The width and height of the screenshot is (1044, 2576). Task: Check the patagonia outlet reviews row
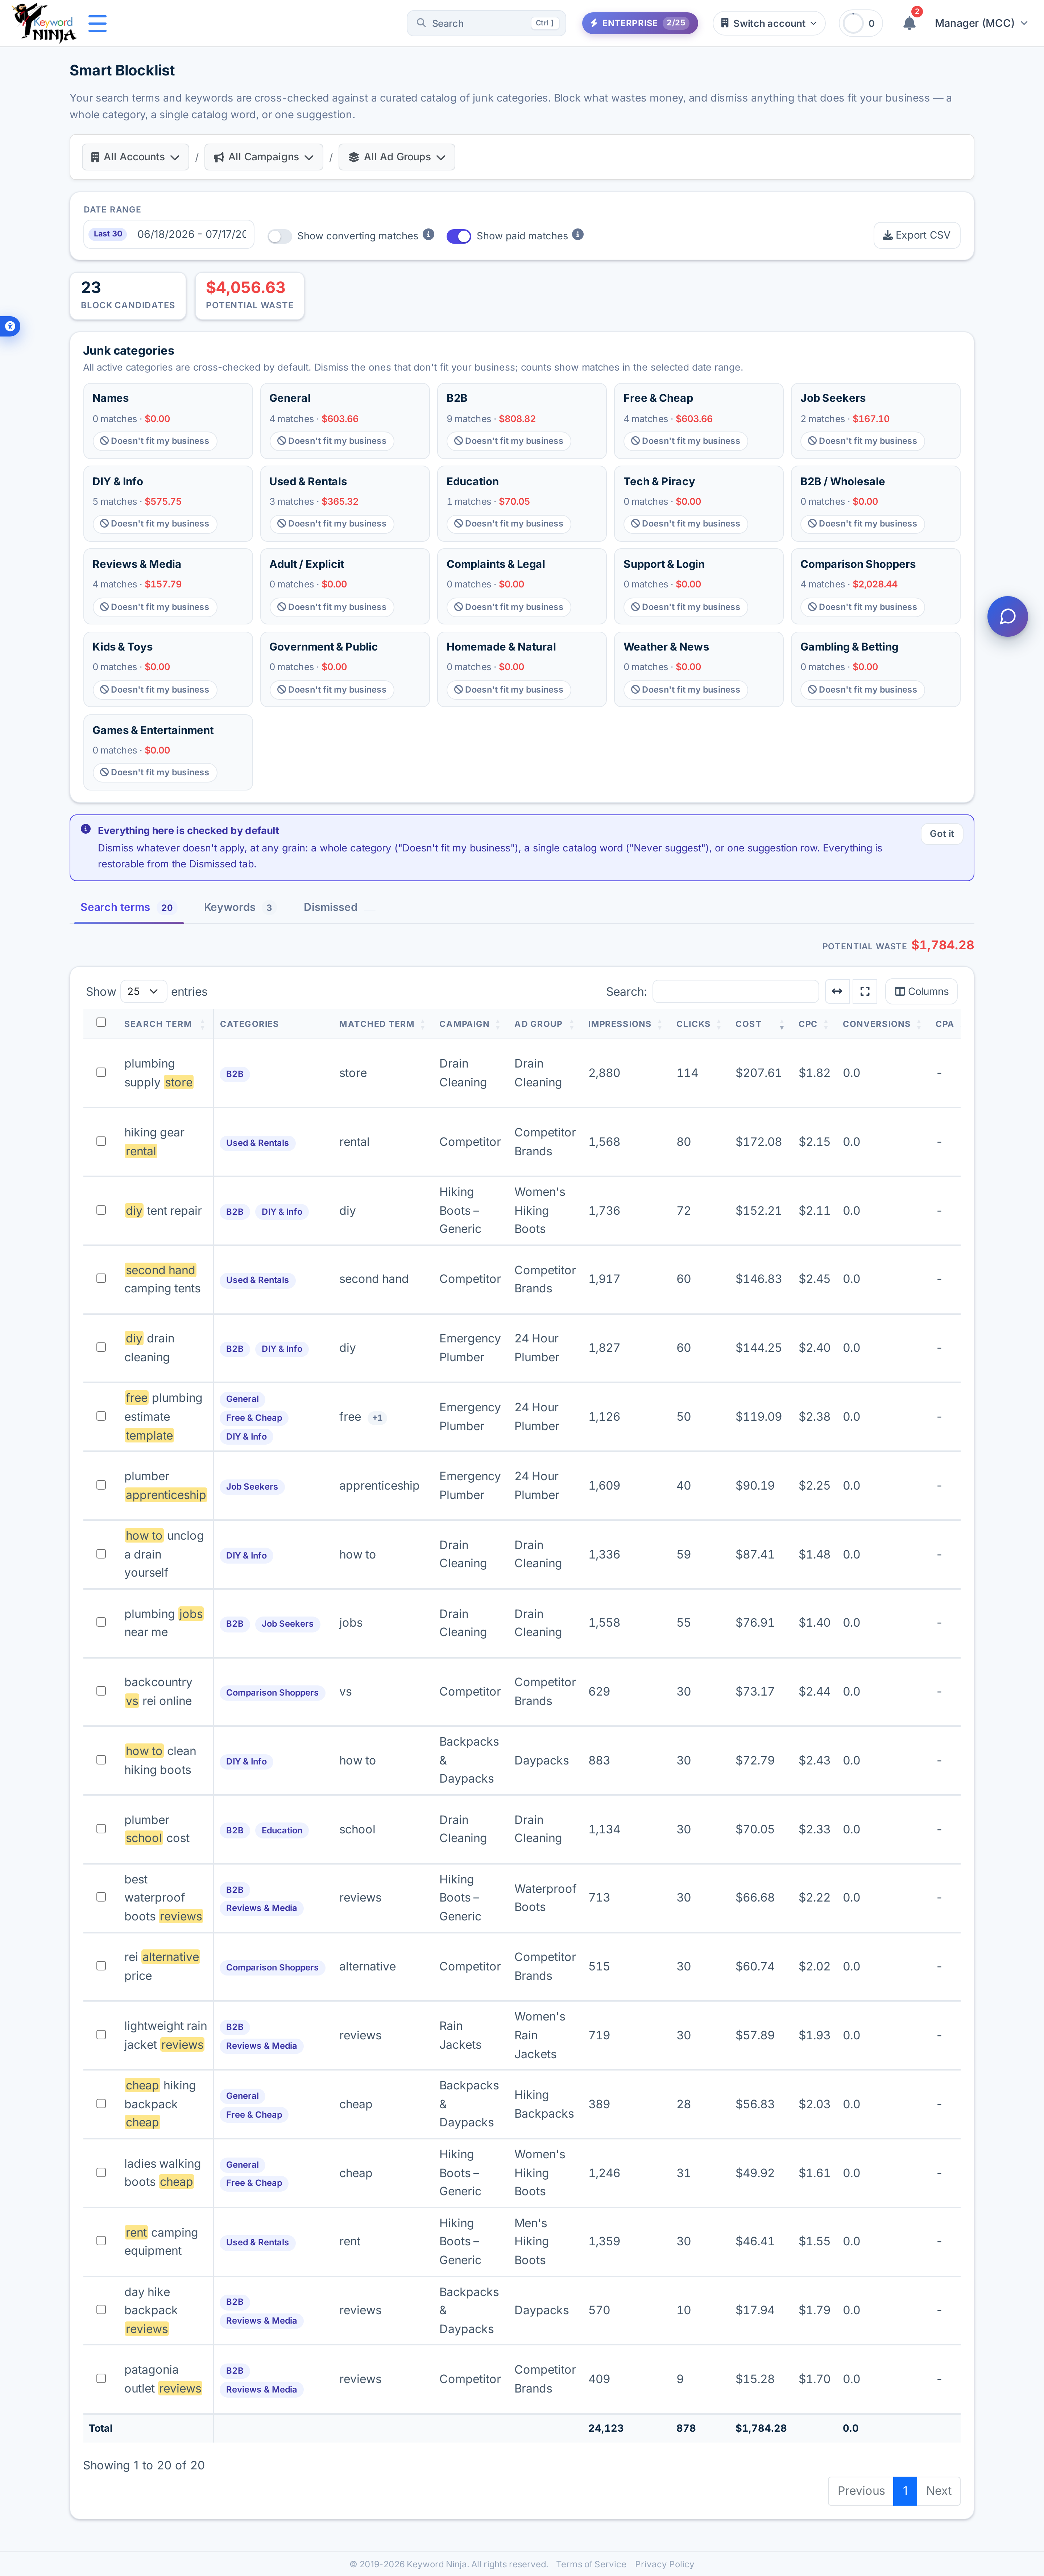(x=101, y=2378)
